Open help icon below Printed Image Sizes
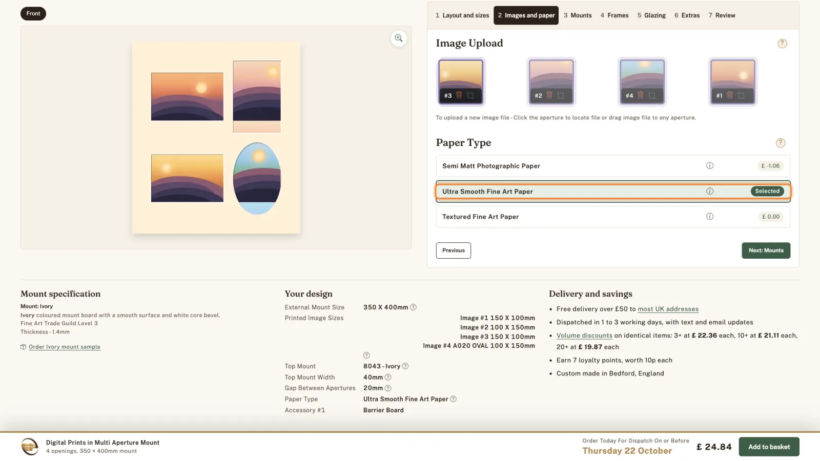The width and height of the screenshot is (820, 461). [x=366, y=355]
